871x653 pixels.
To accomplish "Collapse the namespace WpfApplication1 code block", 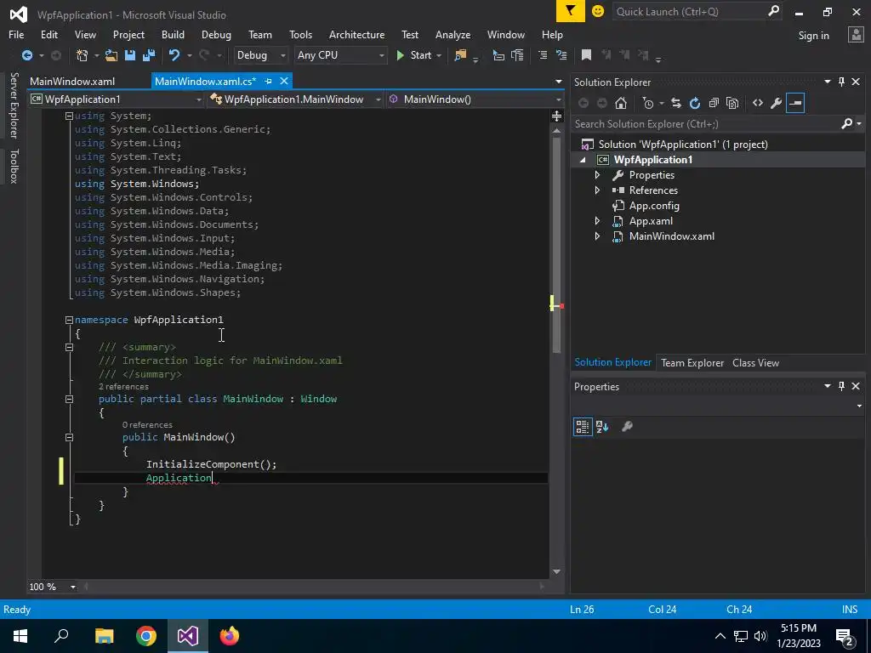I will (69, 320).
